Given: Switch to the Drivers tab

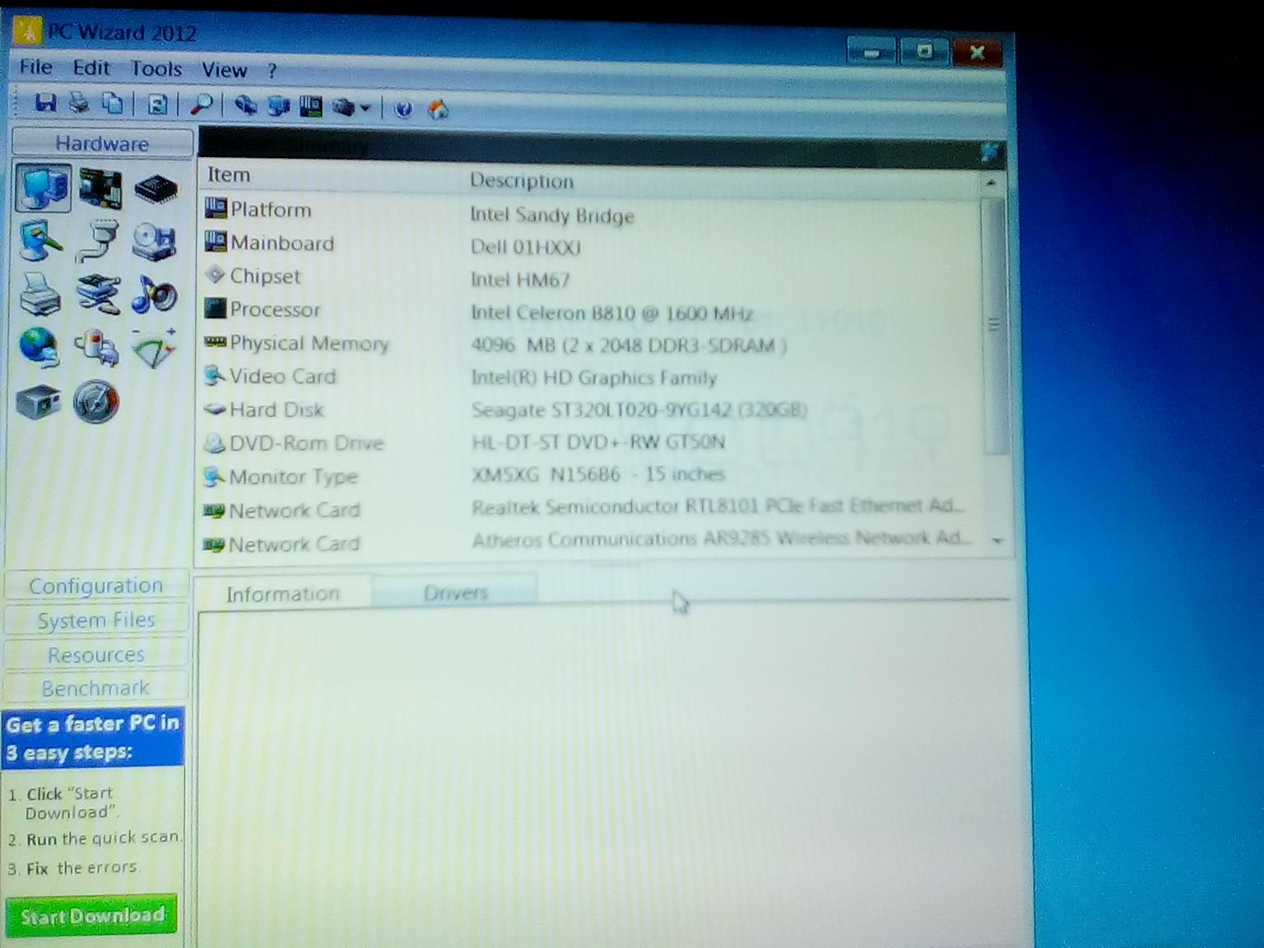Looking at the screenshot, I should pos(455,592).
